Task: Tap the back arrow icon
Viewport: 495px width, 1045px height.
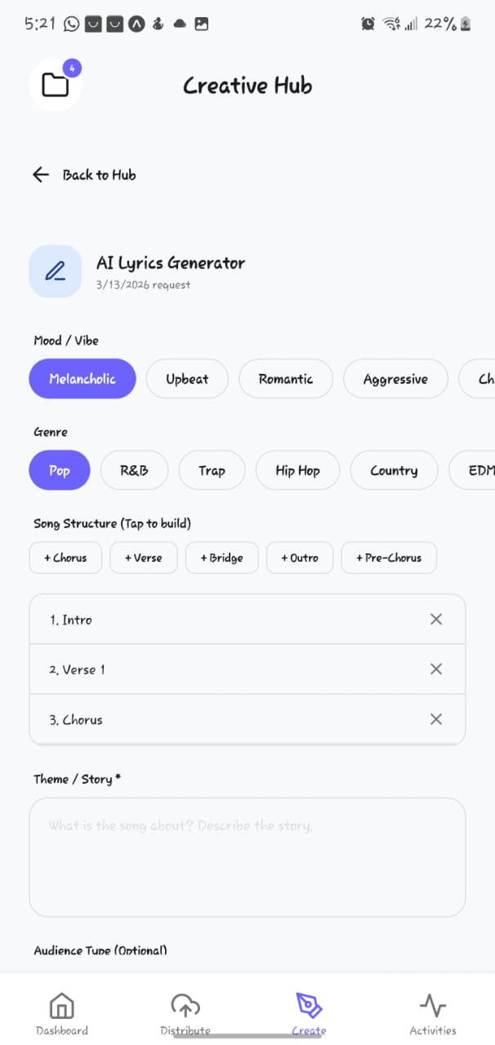Action: [40, 174]
